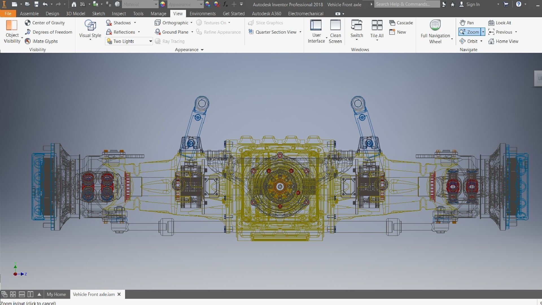Click Quarter Section View button
The height and width of the screenshot is (305, 542).
[273, 32]
